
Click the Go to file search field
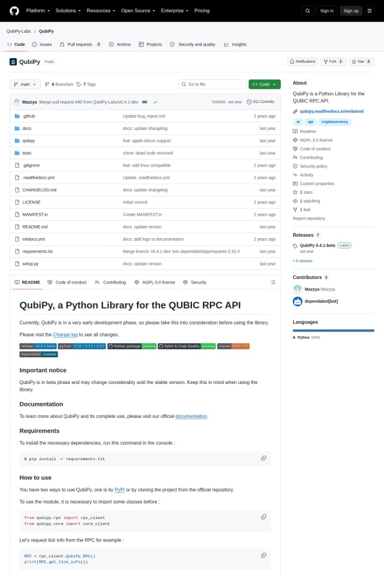click(212, 84)
